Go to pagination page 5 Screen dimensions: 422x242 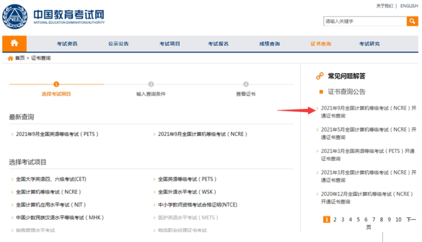coord(358,220)
